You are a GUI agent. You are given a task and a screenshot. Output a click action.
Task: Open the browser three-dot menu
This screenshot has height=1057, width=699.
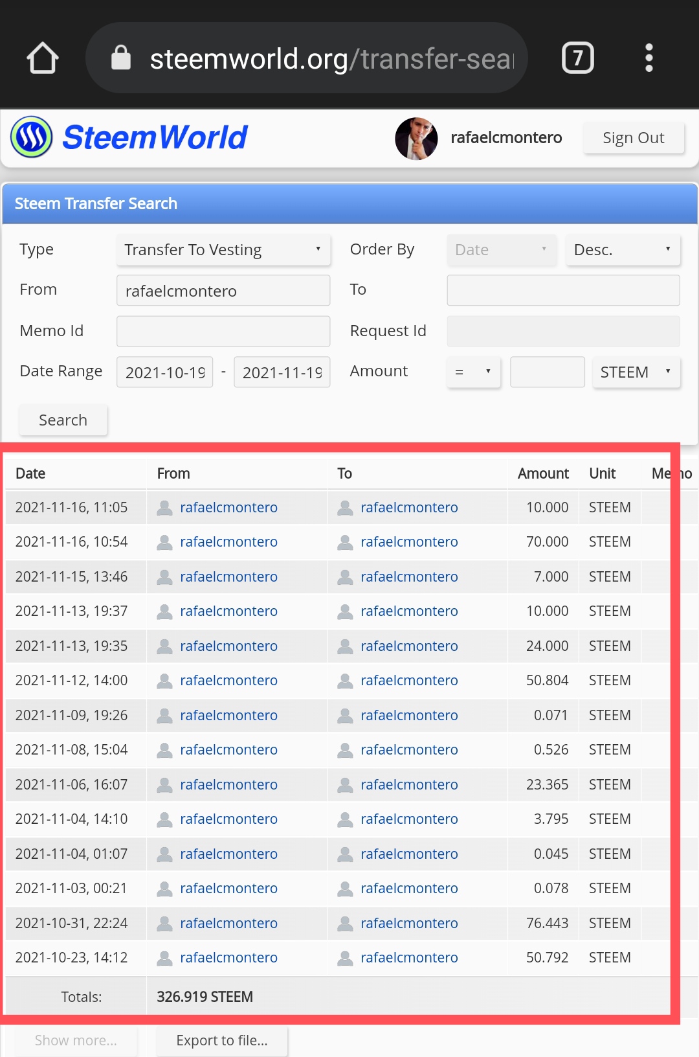(649, 58)
